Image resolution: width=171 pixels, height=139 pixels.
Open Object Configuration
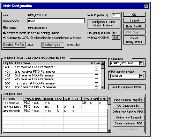[134, 40]
